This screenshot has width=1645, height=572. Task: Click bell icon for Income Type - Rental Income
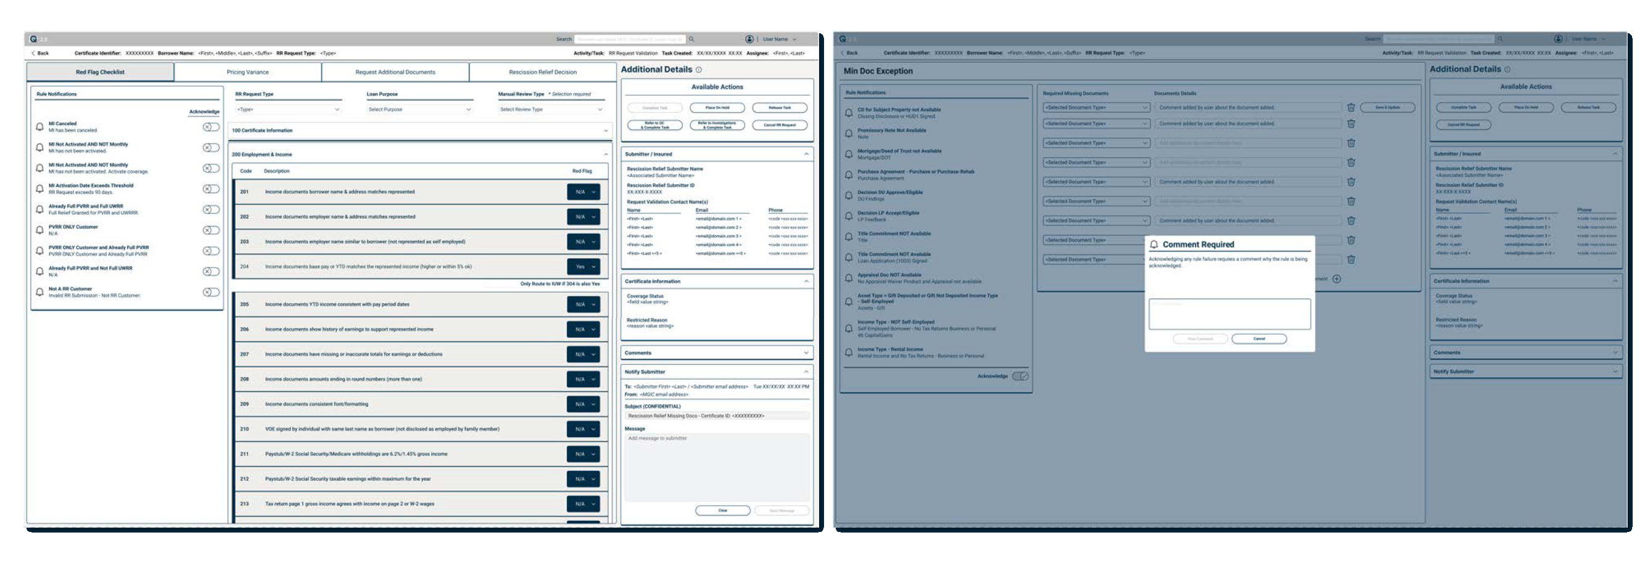(x=849, y=353)
